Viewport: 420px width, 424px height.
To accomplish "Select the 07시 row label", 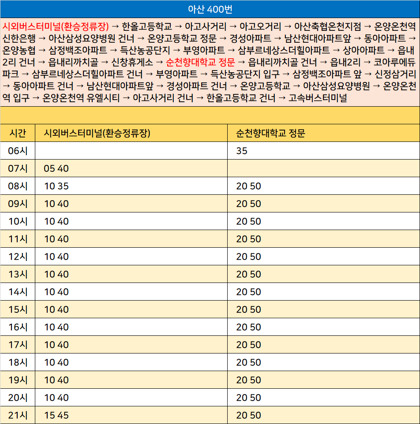I will coord(18,168).
